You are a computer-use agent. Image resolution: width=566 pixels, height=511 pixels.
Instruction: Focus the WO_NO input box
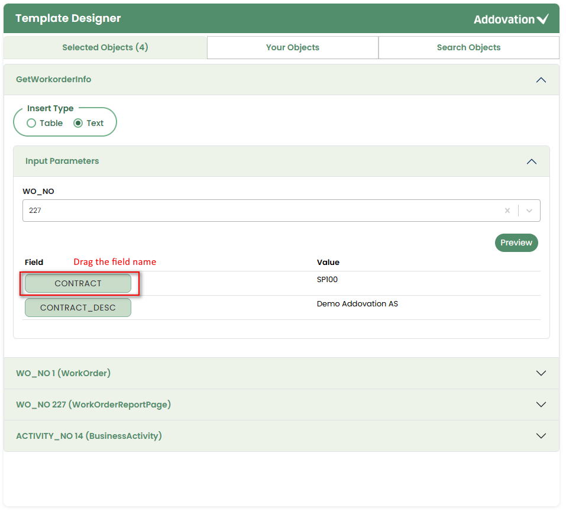[x=260, y=211]
